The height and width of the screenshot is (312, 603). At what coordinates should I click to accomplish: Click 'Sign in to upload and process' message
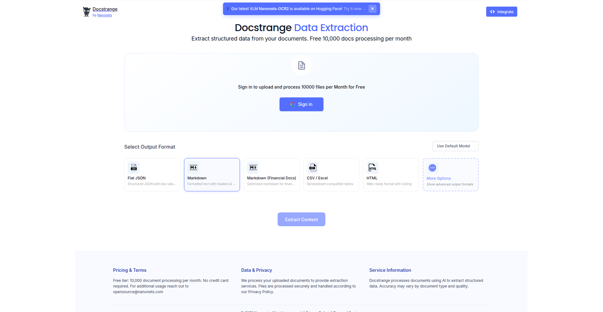[x=301, y=87]
